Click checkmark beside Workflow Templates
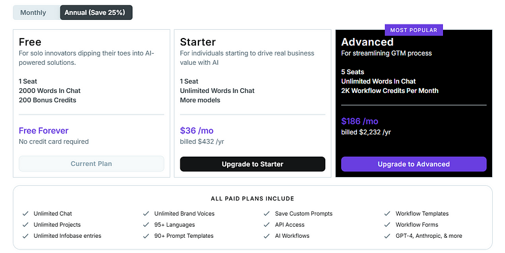This screenshot has height=253, width=505. (388, 214)
